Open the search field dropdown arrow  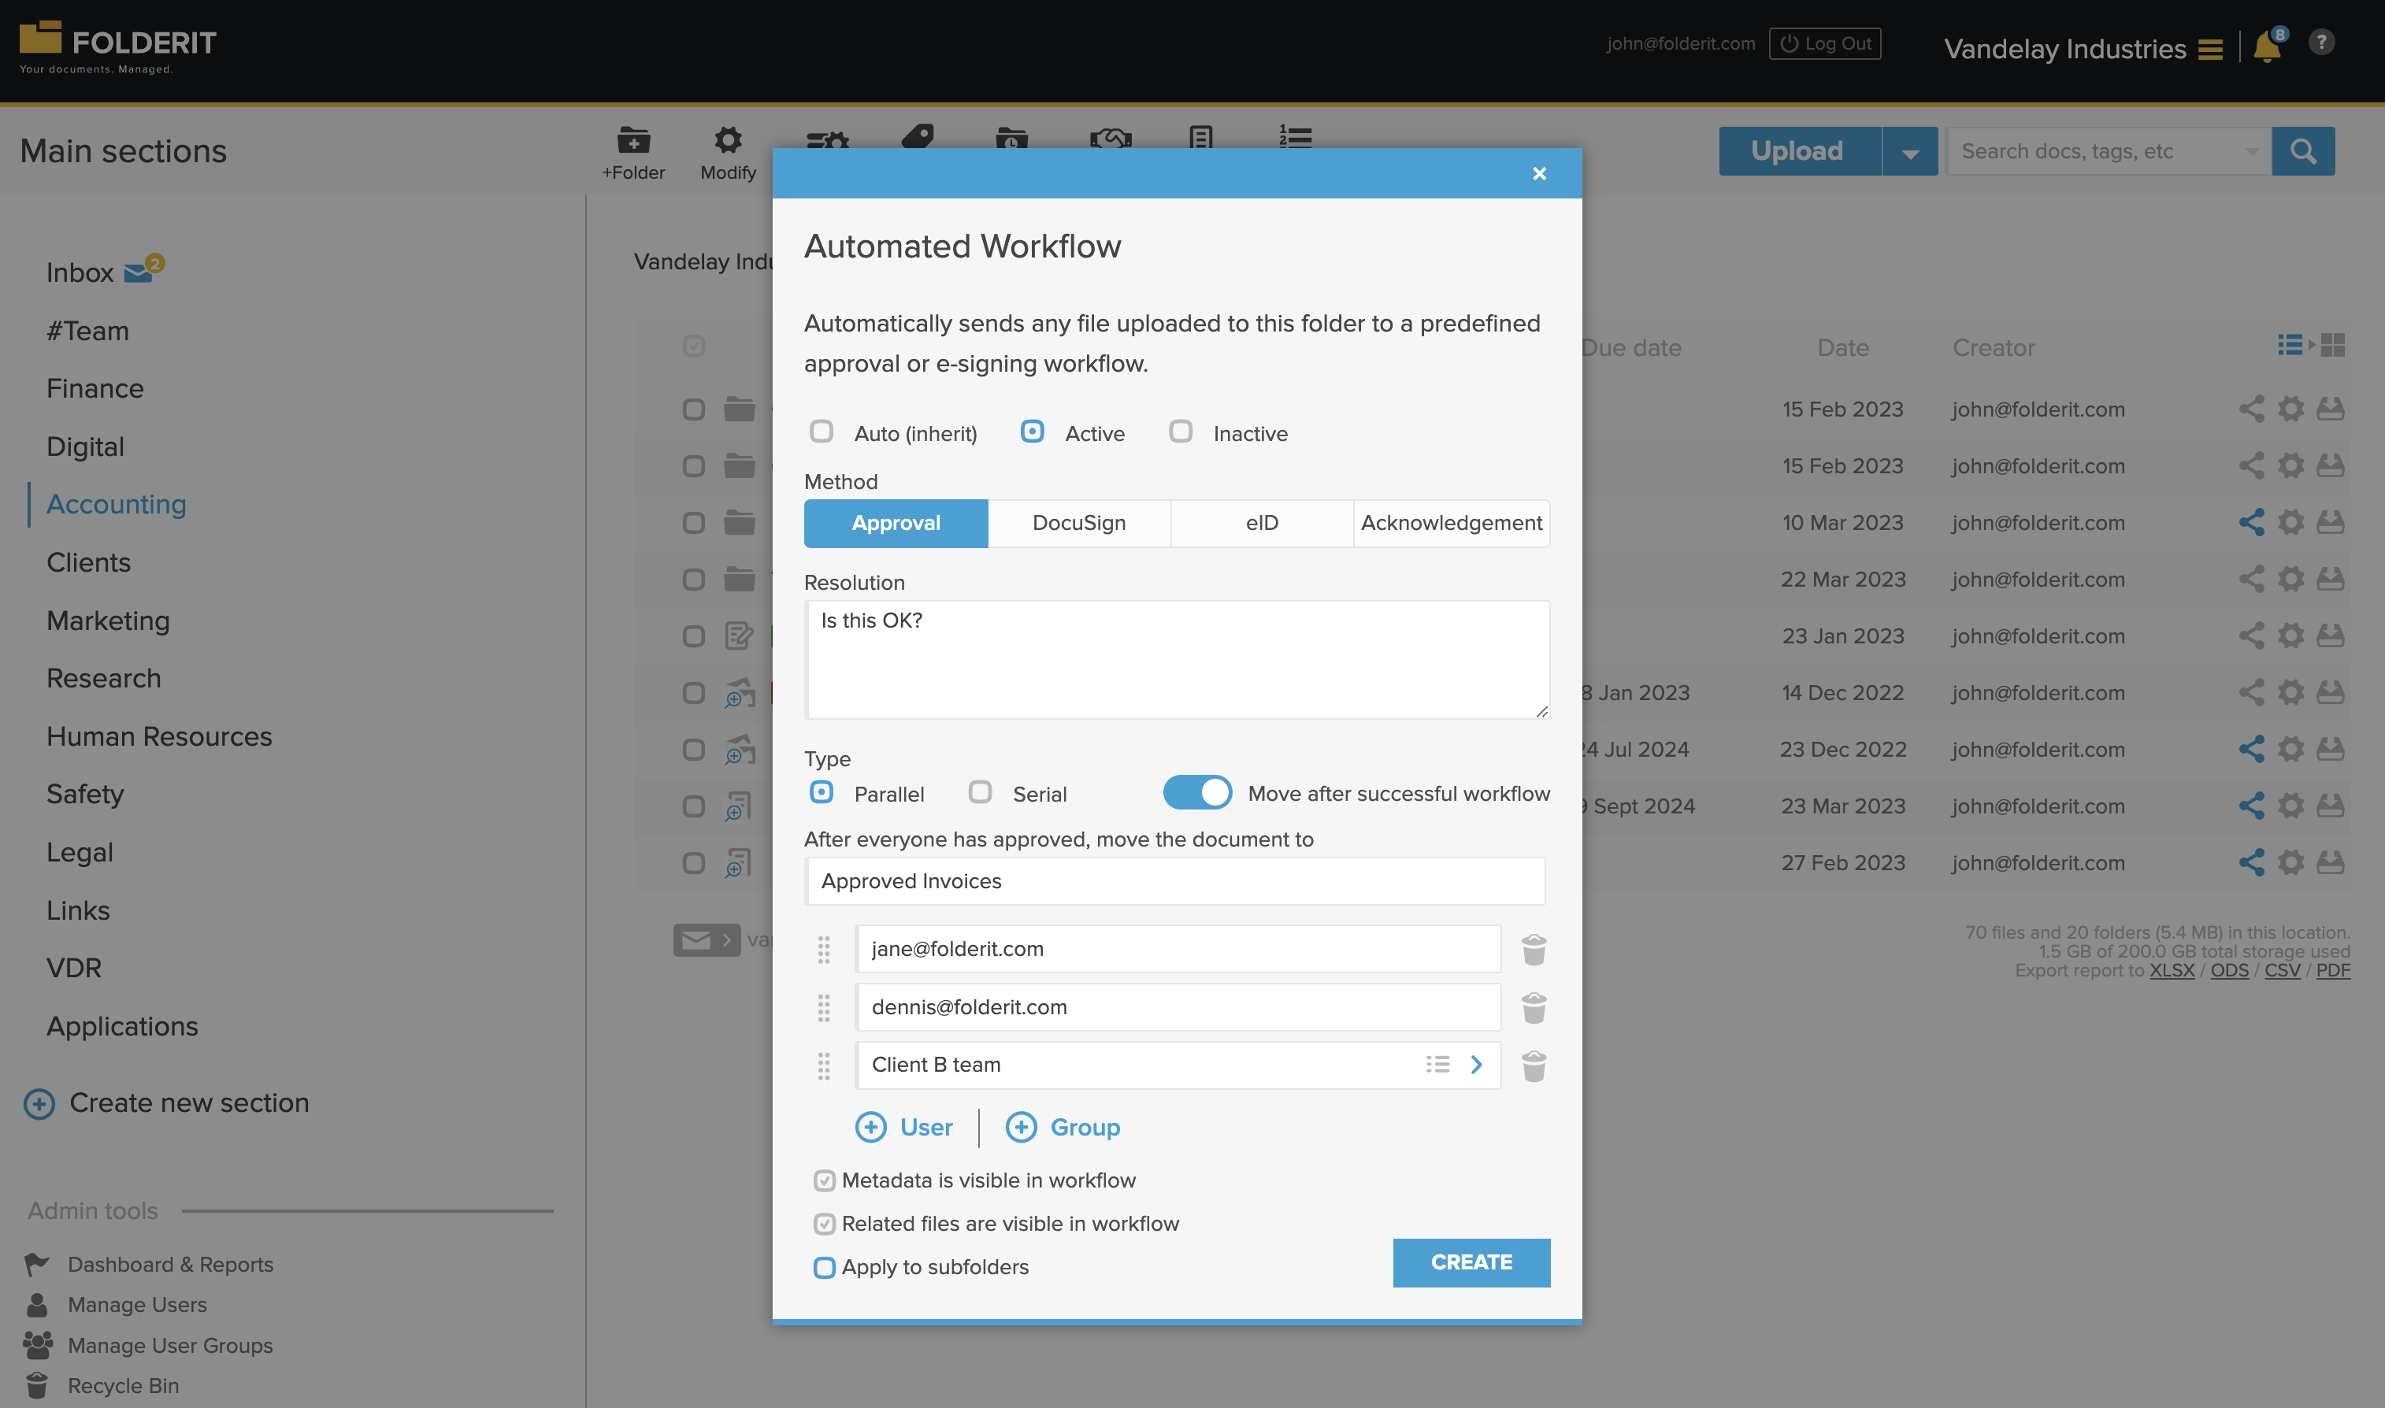2253,151
